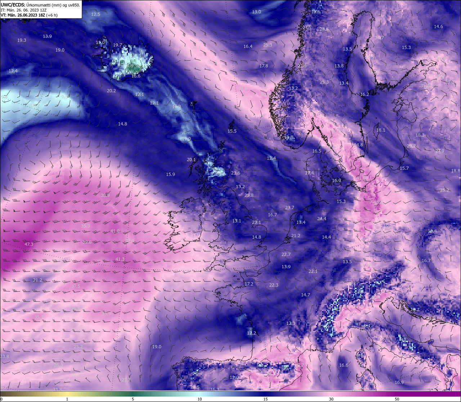Click the 23.7 value in the North Sea

click(290, 208)
